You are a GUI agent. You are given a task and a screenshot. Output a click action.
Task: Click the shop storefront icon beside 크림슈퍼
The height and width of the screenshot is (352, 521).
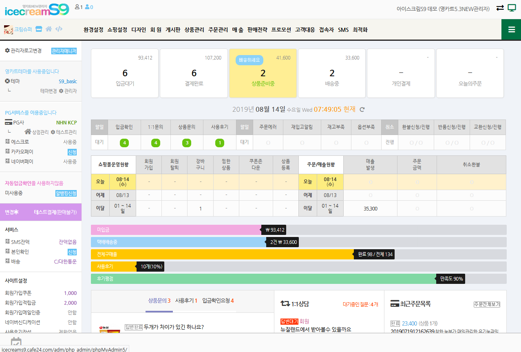click(39, 29)
